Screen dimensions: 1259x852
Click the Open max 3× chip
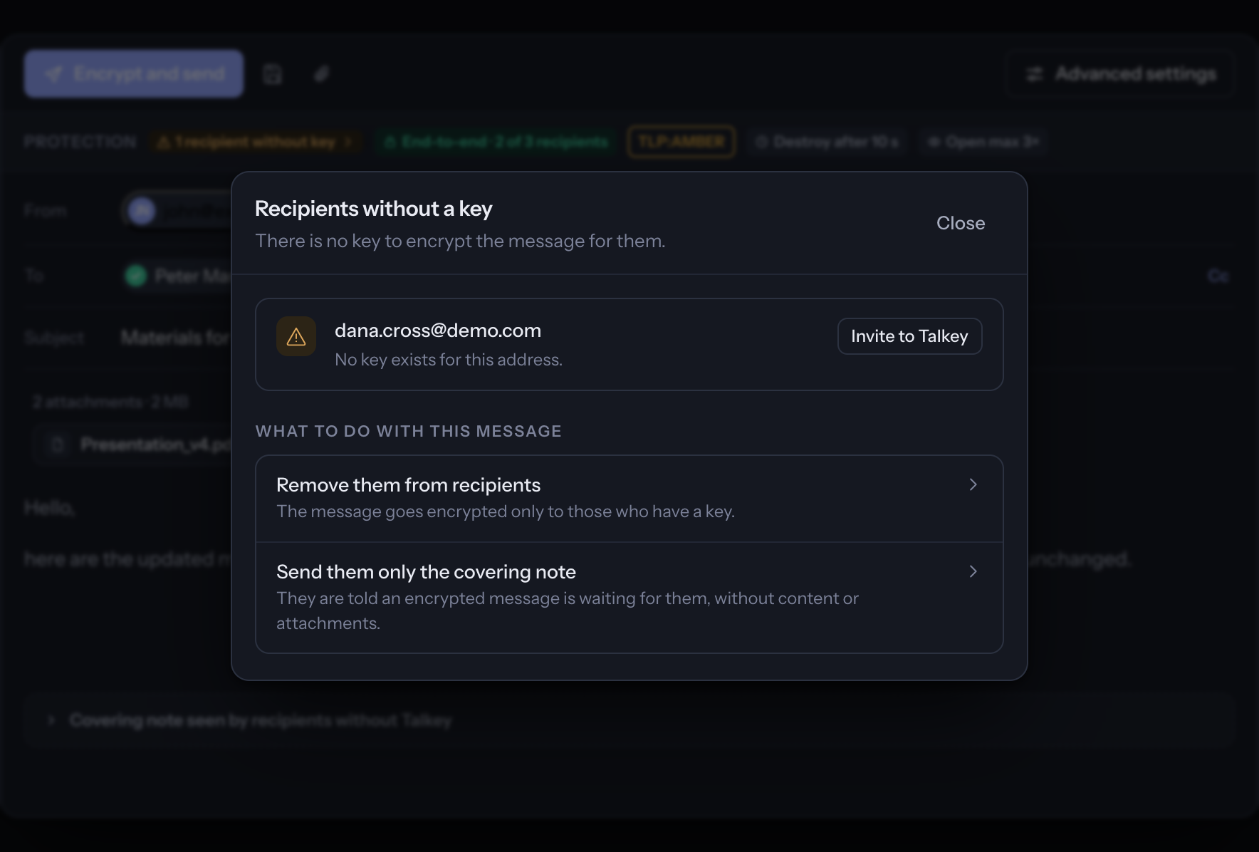coord(984,142)
